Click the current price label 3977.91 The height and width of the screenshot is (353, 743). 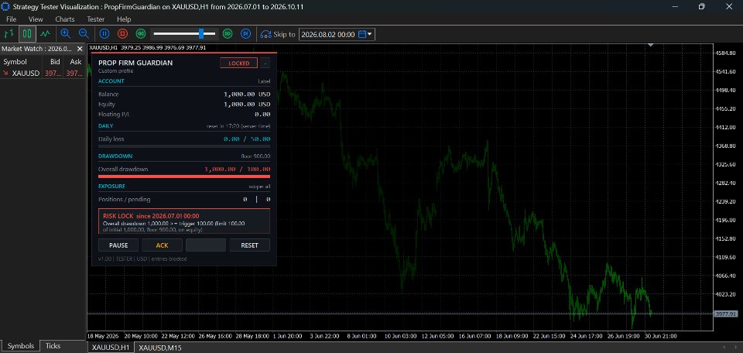(726, 314)
